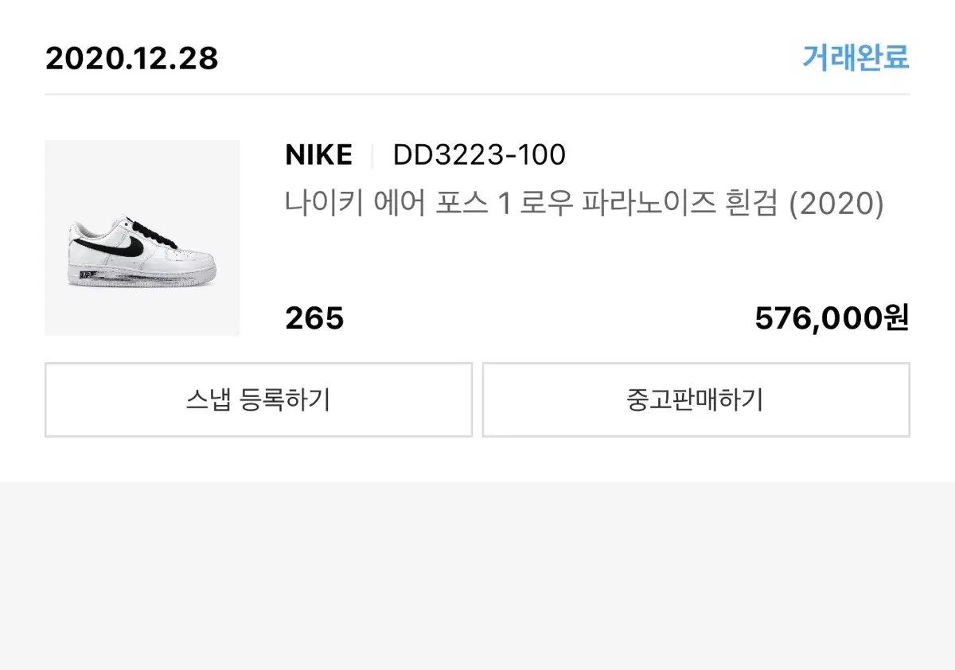This screenshot has height=670, width=955.
Task: Open the Air Force 1 sneaker thumbnail
Action: 142,238
